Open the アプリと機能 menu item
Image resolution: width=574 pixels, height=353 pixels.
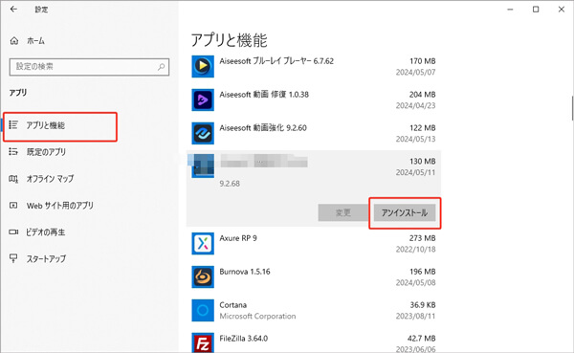click(x=60, y=125)
